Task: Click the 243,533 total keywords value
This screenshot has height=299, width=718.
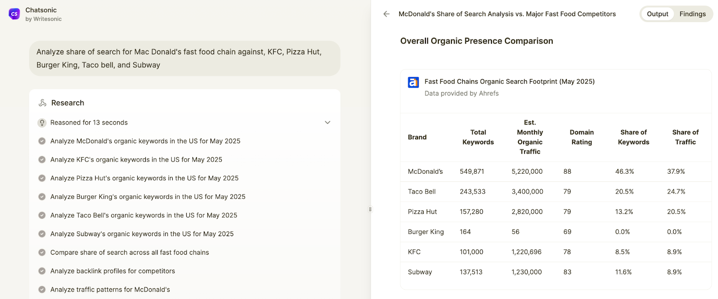Action: point(473,192)
